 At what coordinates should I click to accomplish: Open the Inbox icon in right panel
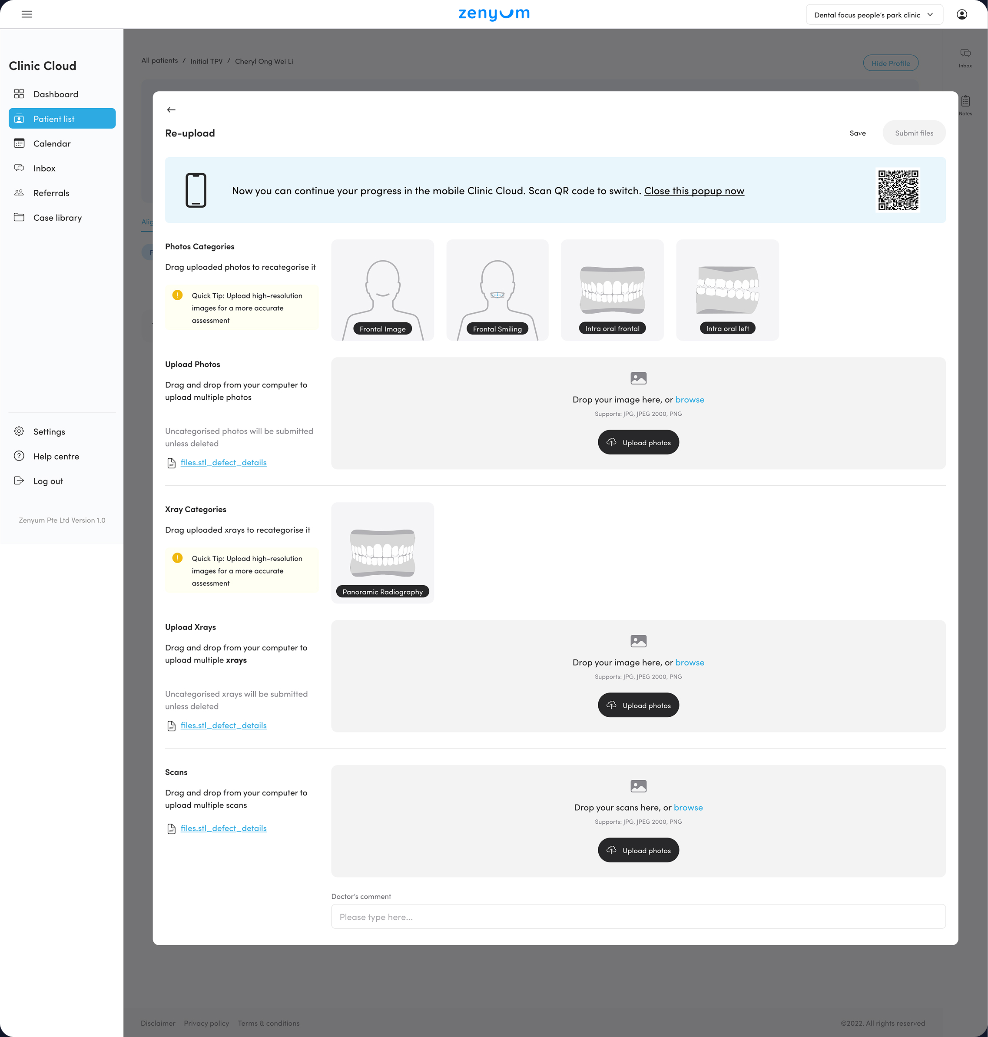(965, 53)
